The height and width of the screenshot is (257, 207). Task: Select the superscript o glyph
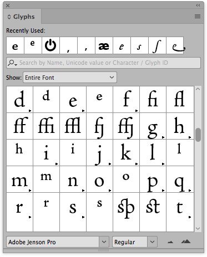point(126,179)
